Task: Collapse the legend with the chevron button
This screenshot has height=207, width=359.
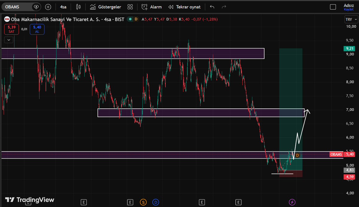Action: (9, 39)
